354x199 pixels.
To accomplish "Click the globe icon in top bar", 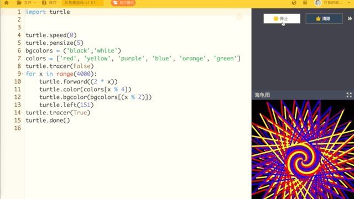I will [294, 3].
